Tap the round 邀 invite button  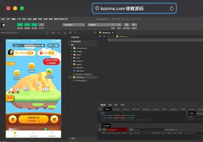13,119
